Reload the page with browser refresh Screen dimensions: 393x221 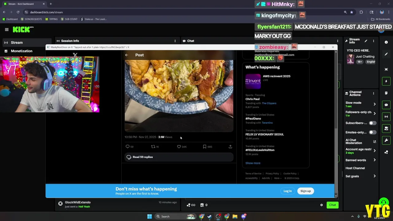tap(18, 12)
